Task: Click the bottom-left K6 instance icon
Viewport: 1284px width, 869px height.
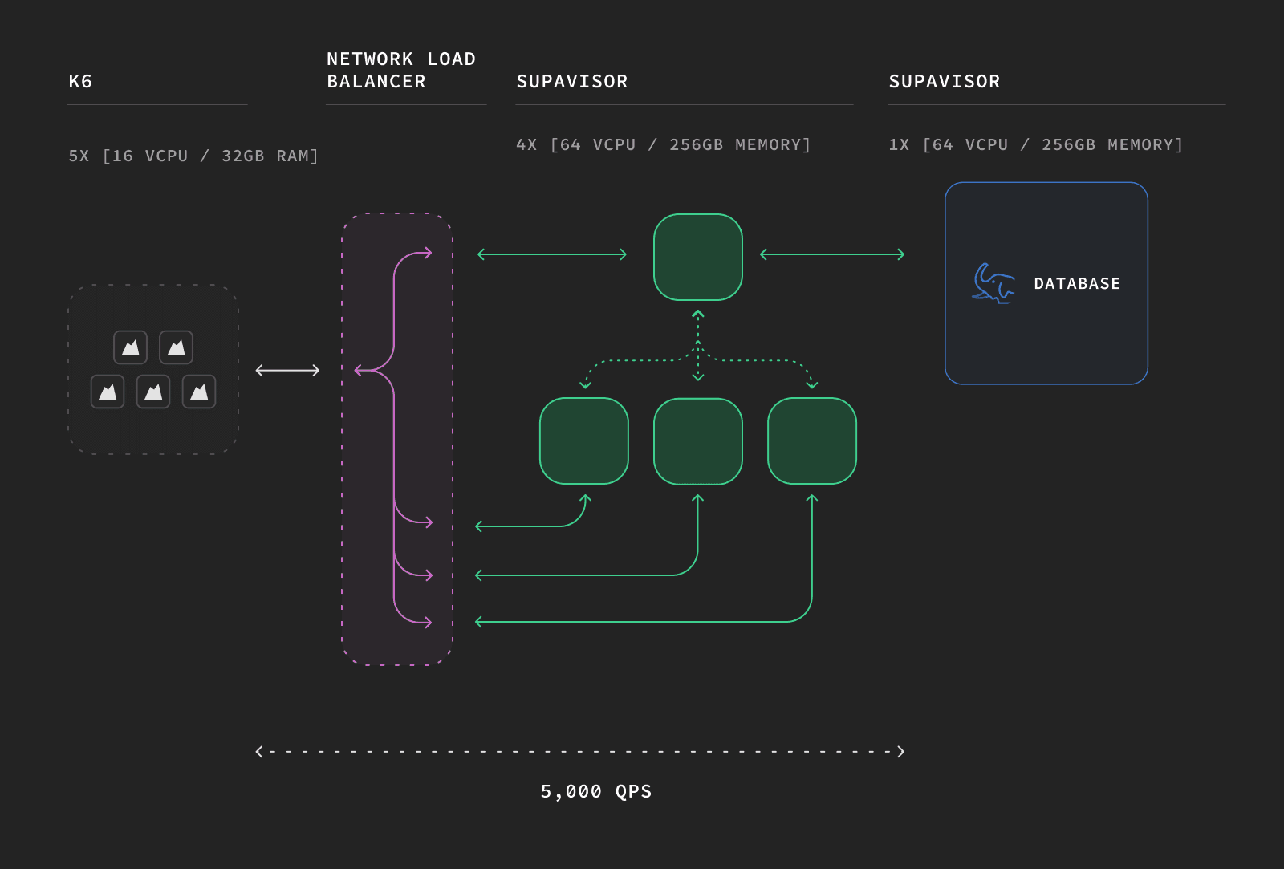Action: pyautogui.click(x=108, y=392)
